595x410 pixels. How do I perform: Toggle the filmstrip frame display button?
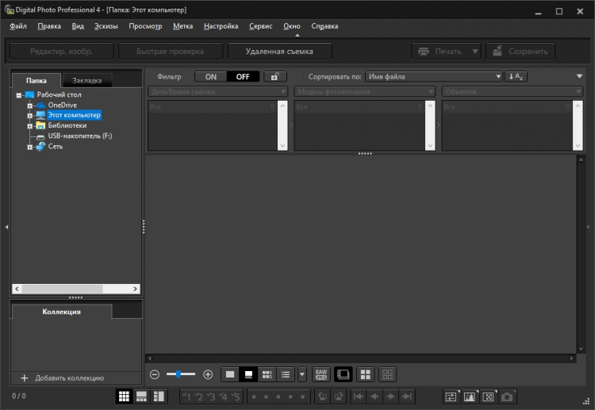click(344, 374)
